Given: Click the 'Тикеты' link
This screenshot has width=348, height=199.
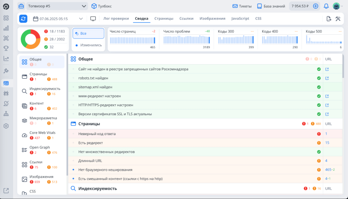Looking at the screenshot, I should (241, 7).
